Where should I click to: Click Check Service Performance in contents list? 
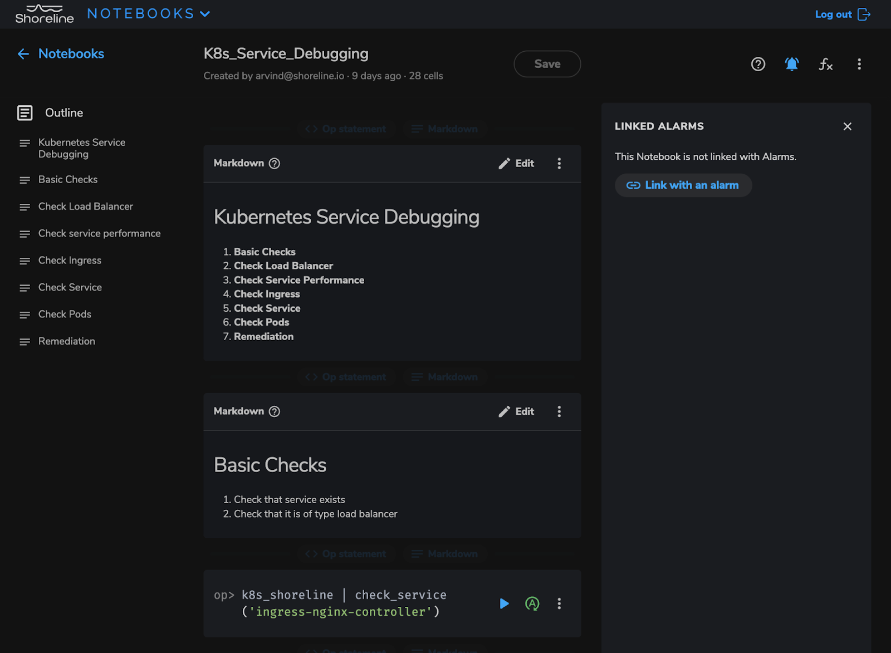coord(299,280)
